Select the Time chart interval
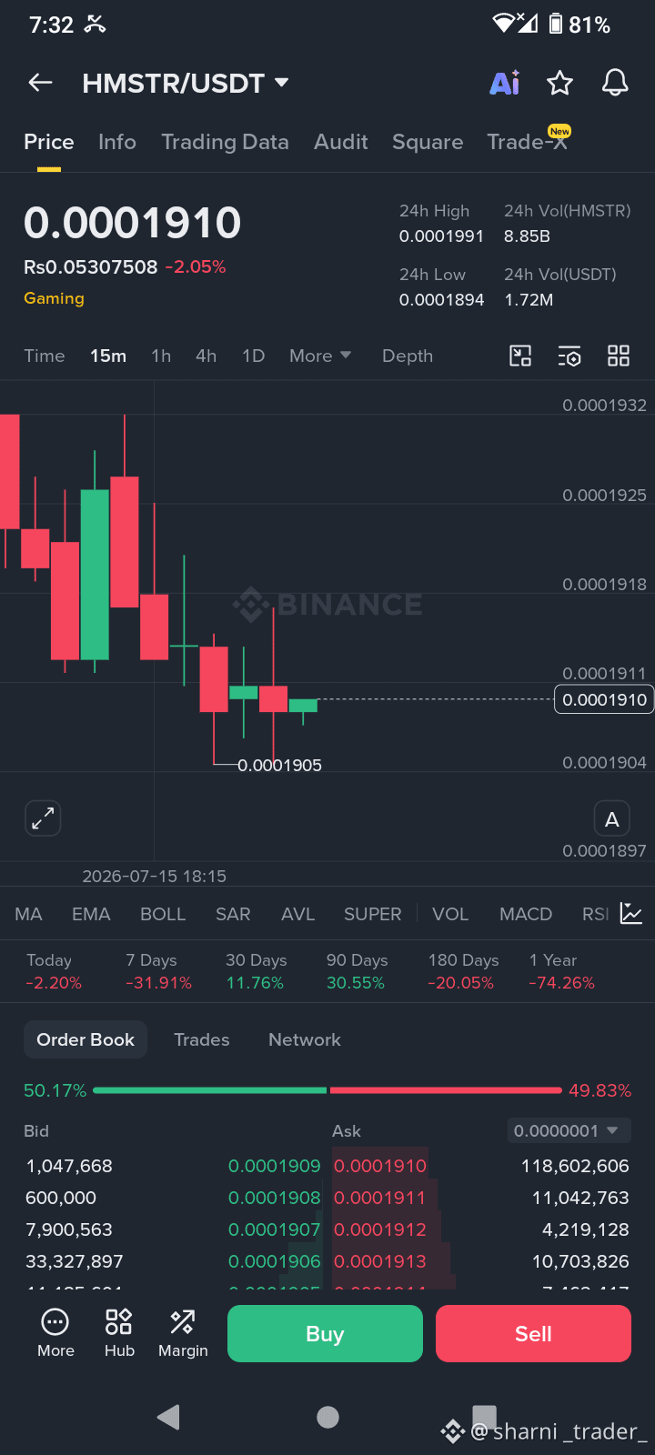This screenshot has height=1455, width=655. [x=45, y=356]
